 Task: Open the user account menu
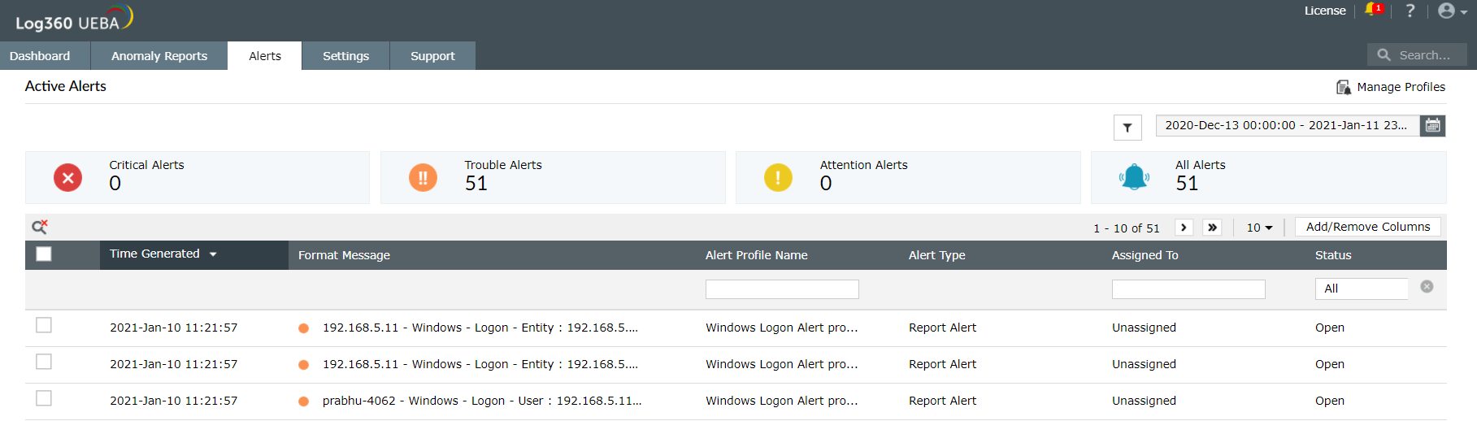click(x=1452, y=11)
